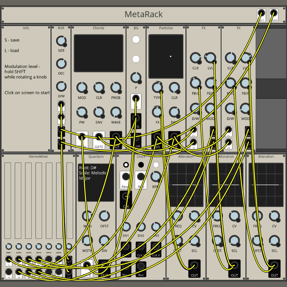Viewport: 287px width, 287px height.
Task: Toggle the top white button on BG
Action: [x=136, y=40]
